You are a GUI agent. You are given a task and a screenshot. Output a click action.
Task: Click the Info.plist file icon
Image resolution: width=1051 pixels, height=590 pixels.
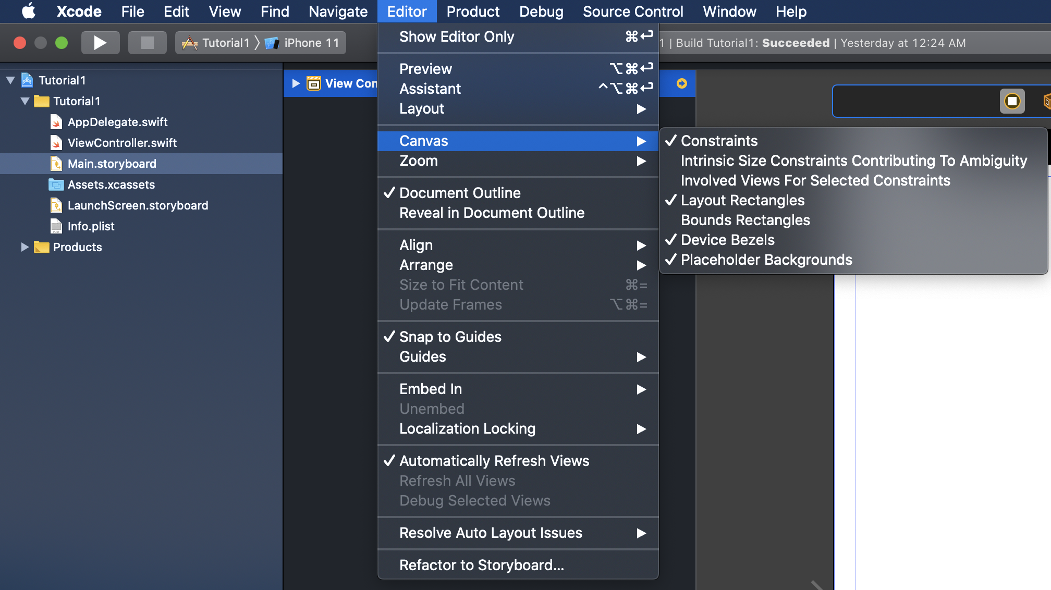tap(56, 226)
